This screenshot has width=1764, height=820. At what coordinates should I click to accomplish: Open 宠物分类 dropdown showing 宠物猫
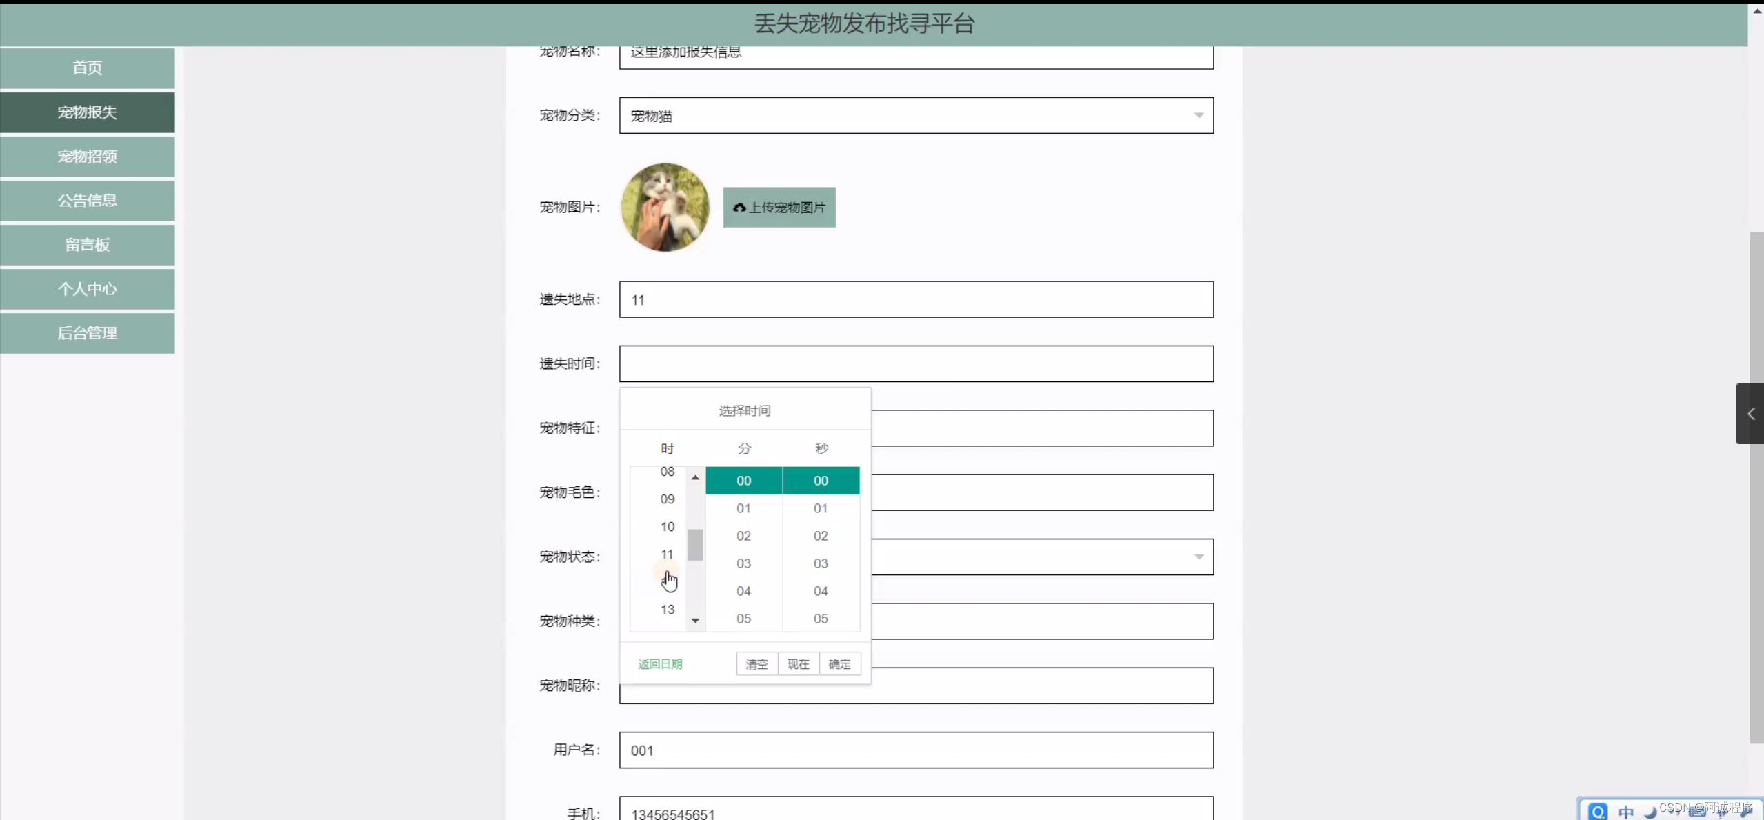pyautogui.click(x=916, y=116)
